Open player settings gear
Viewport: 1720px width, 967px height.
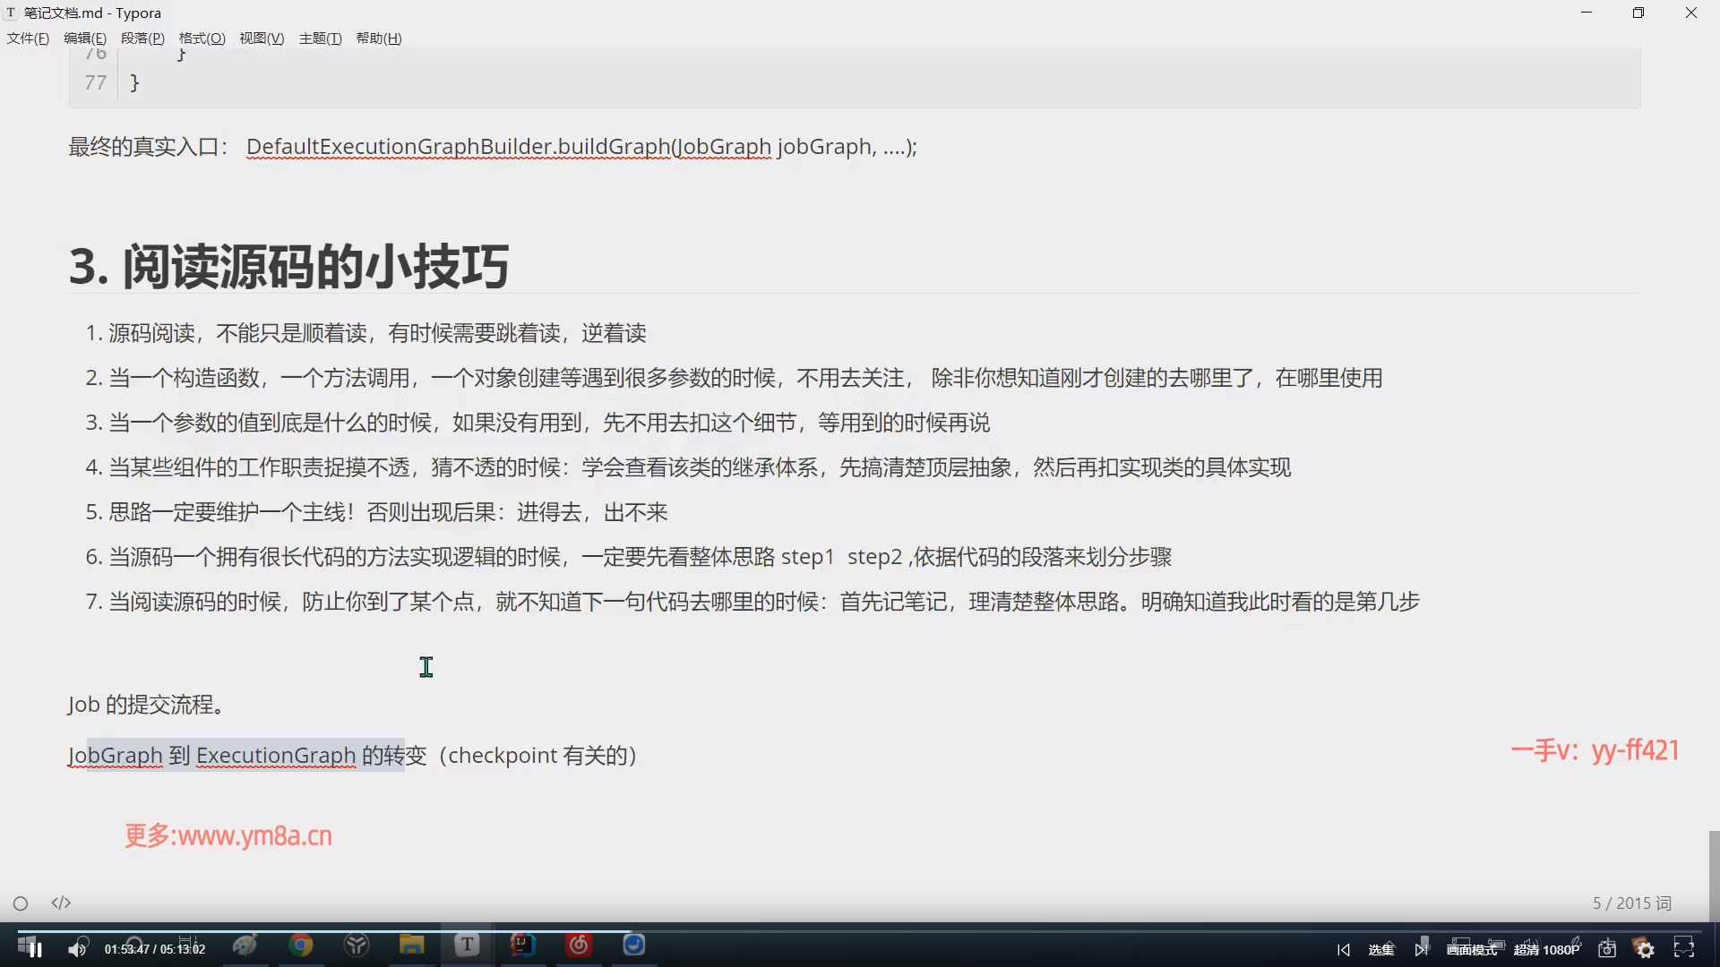coord(1645,949)
